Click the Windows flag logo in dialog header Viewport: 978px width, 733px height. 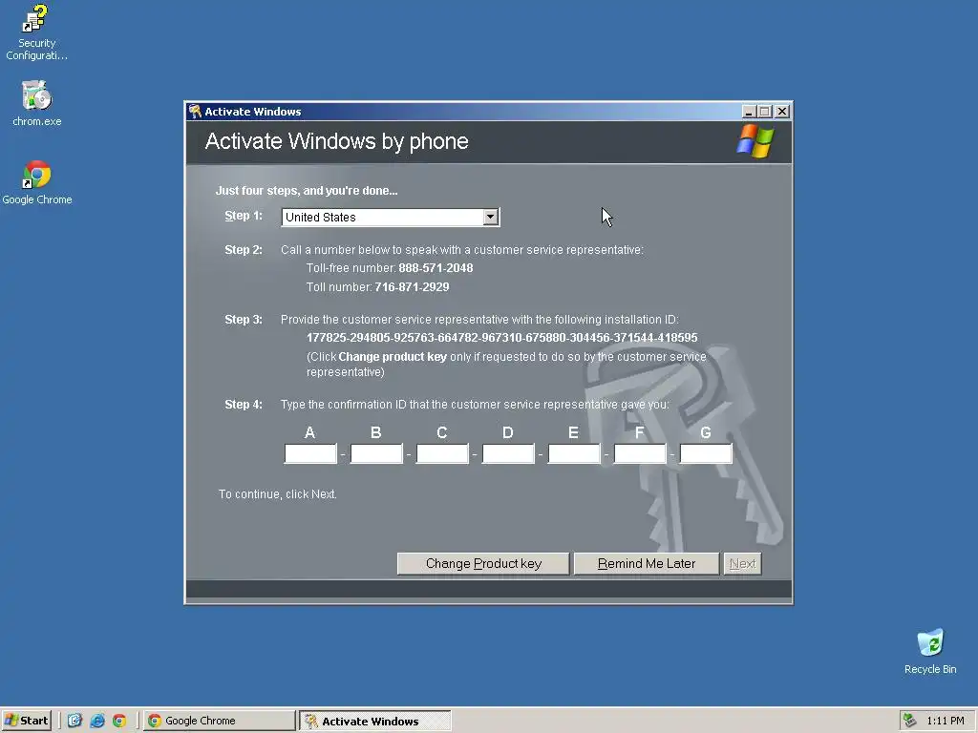[x=755, y=141]
